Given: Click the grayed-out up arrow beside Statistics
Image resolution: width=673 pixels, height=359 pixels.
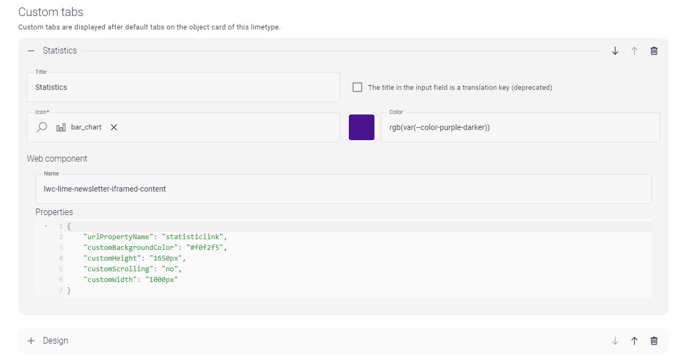Looking at the screenshot, I should click(x=634, y=50).
